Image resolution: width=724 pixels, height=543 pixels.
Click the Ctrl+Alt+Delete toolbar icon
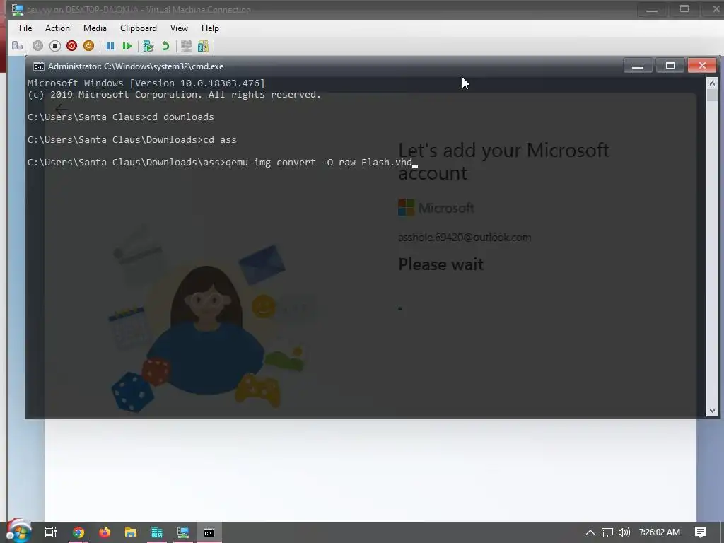point(18,46)
